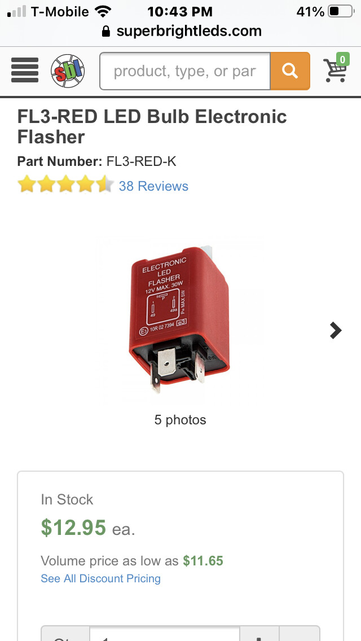Tap the orange search magnifier button
The width and height of the screenshot is (361, 641).
click(290, 71)
